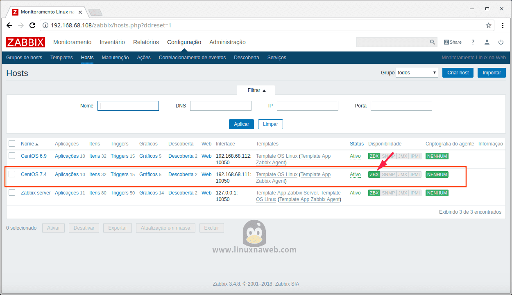Reload the page with refresh icon
Image resolution: width=512 pixels, height=295 pixels.
[x=32, y=25]
